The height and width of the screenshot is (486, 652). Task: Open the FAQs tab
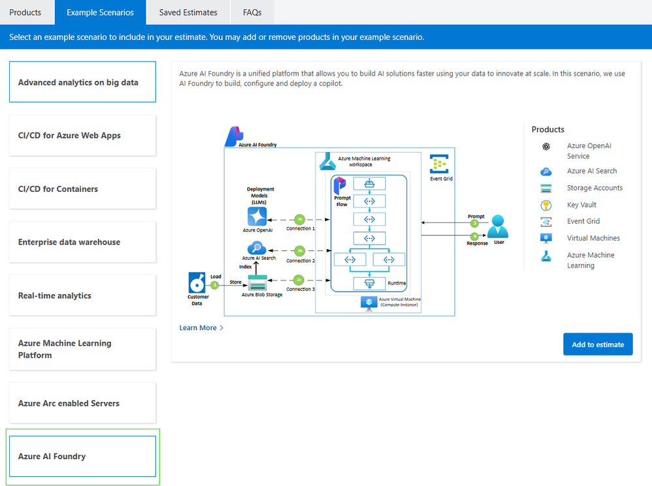click(x=252, y=12)
